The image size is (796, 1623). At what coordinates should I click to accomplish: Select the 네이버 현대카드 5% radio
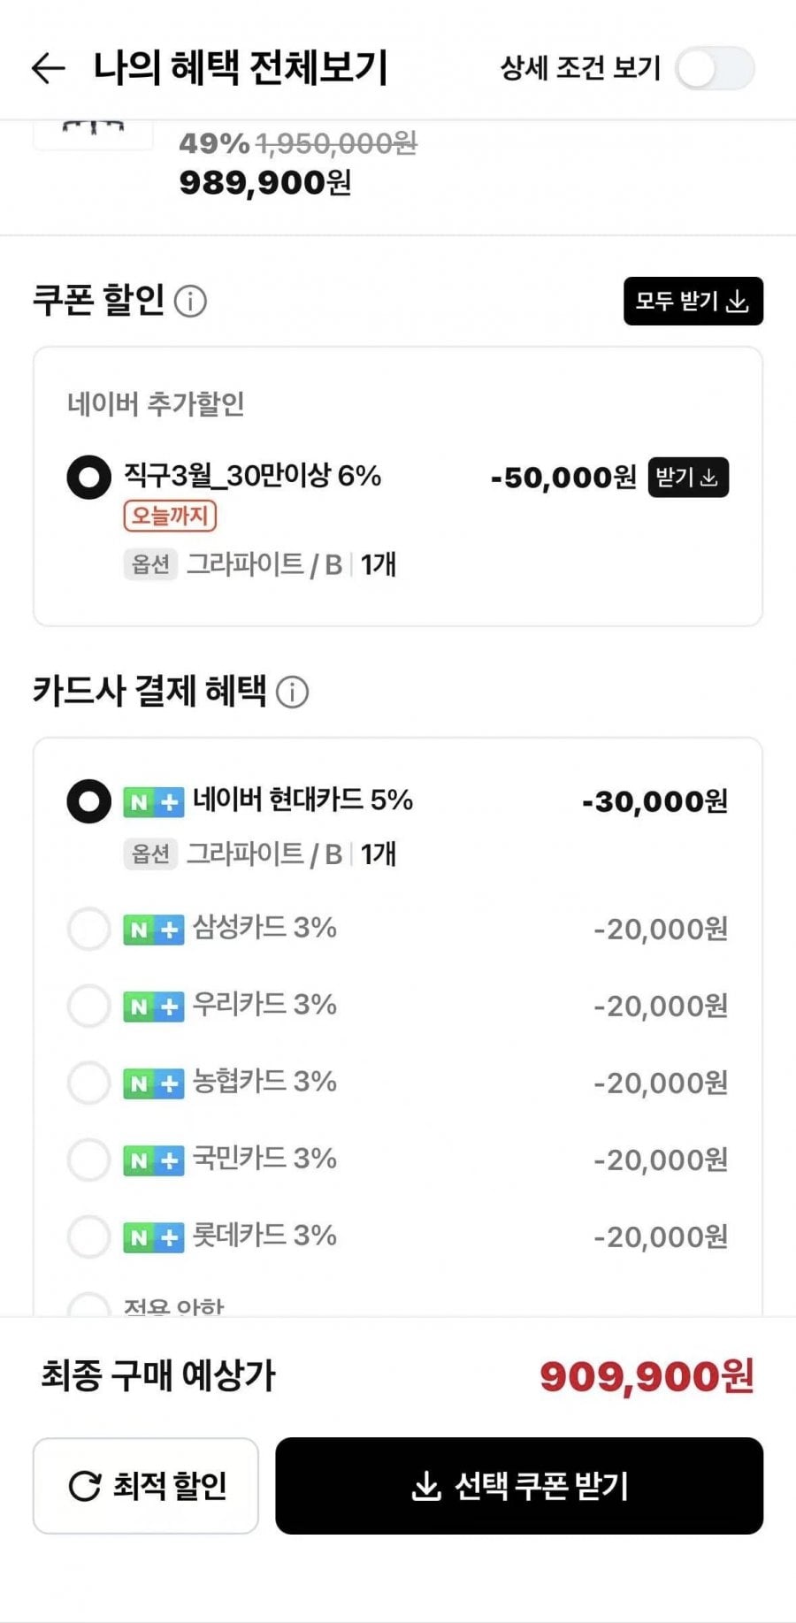click(88, 801)
